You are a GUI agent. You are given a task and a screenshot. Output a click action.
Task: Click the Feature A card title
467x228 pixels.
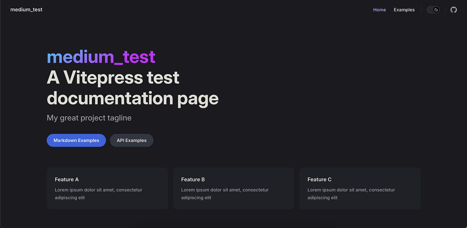coord(67,179)
